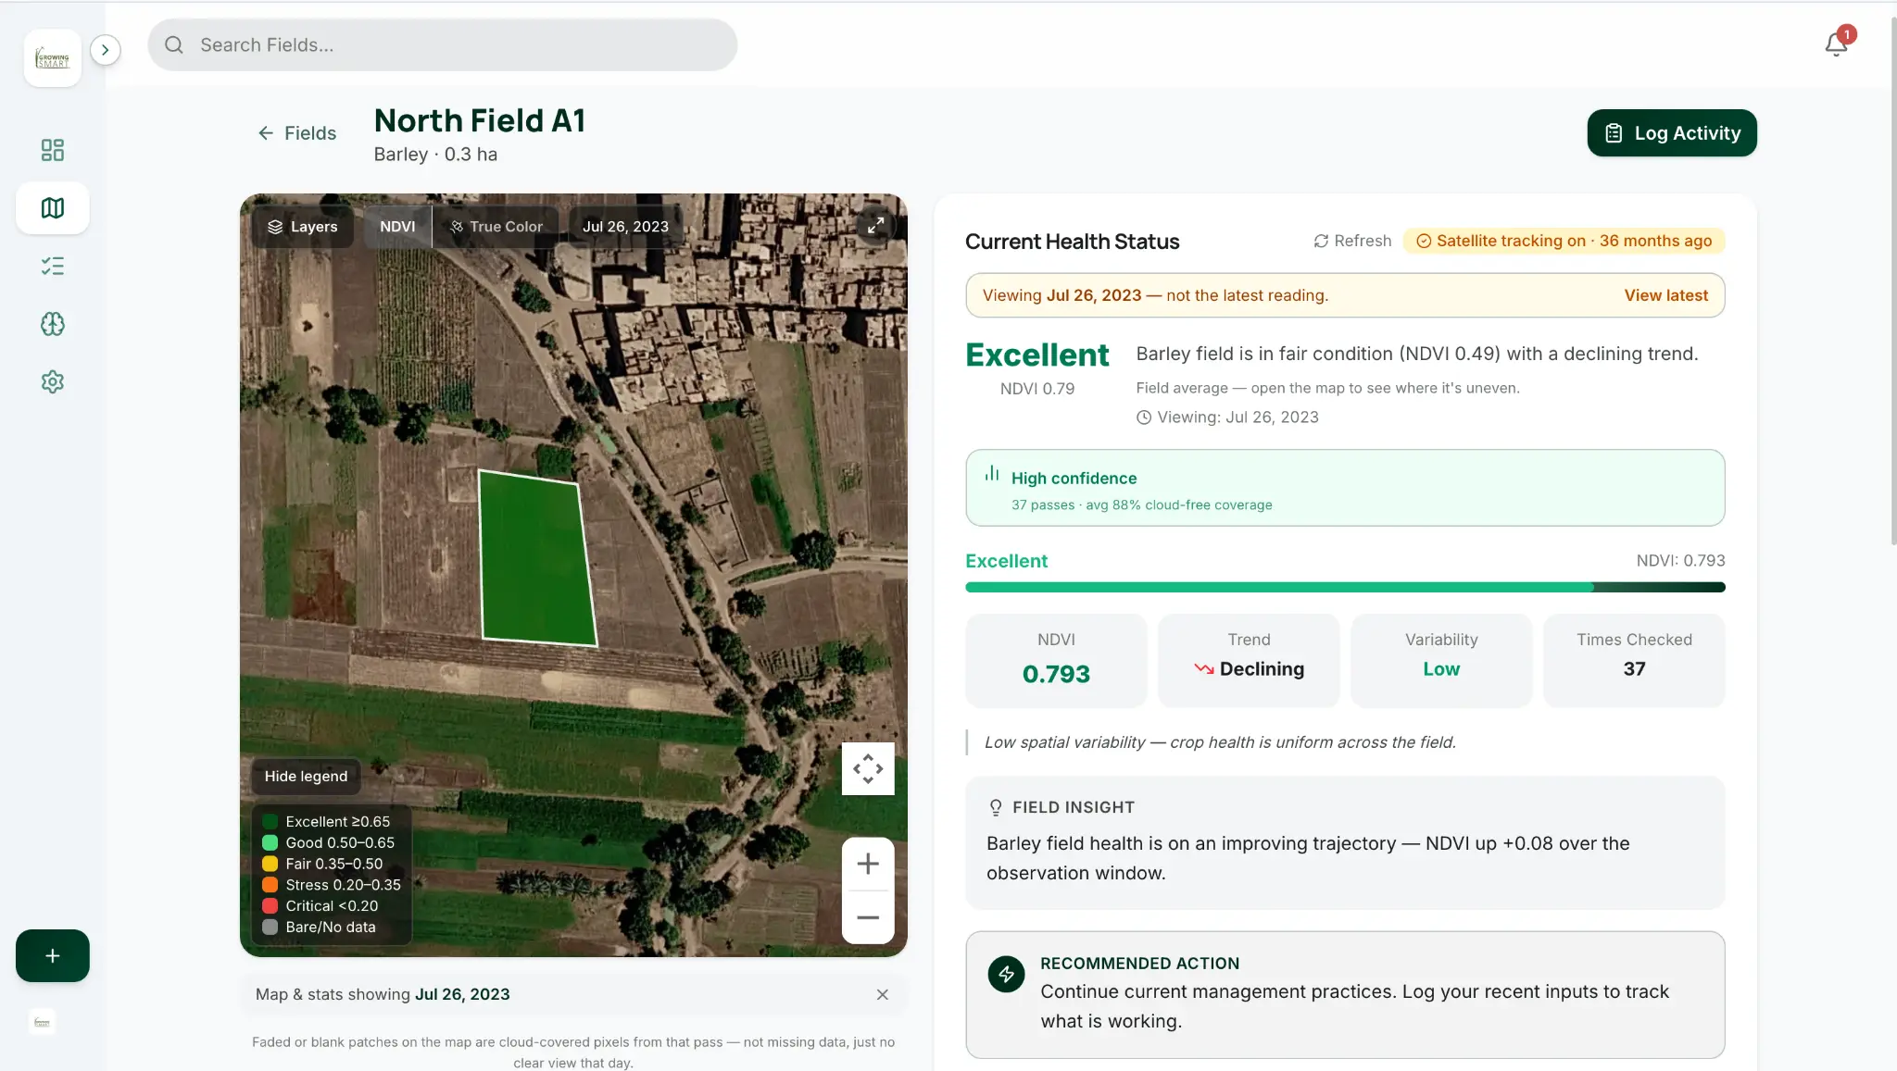Screen dimensions: 1897x1071
Task: Click the Bare/No data legend entry
Action: 320,928
